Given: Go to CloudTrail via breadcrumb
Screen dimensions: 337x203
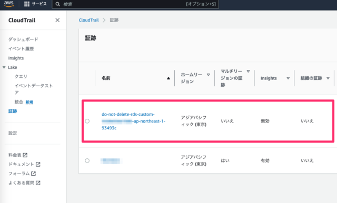Looking at the screenshot, I should coord(88,20).
